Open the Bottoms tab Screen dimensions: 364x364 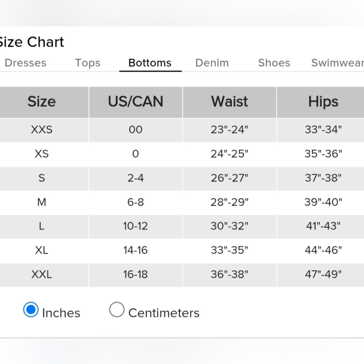(150, 63)
